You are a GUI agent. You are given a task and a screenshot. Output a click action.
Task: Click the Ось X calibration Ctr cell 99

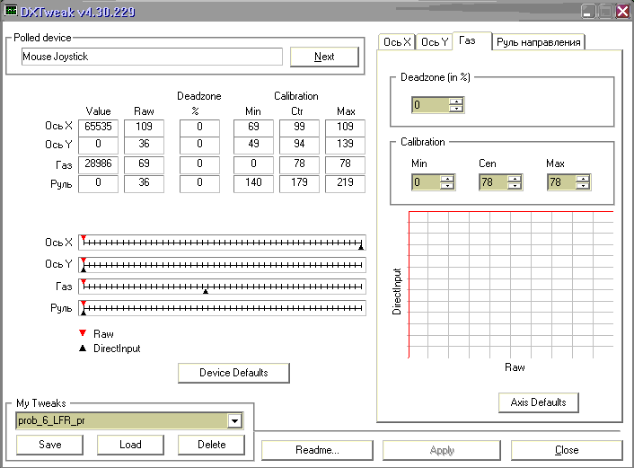pos(299,127)
